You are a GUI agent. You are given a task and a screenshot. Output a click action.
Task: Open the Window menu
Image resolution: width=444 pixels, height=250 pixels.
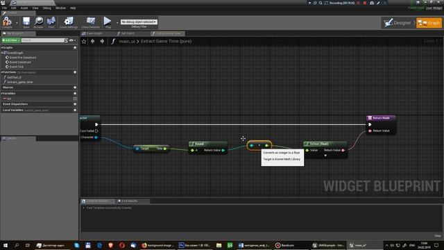tap(60, 8)
